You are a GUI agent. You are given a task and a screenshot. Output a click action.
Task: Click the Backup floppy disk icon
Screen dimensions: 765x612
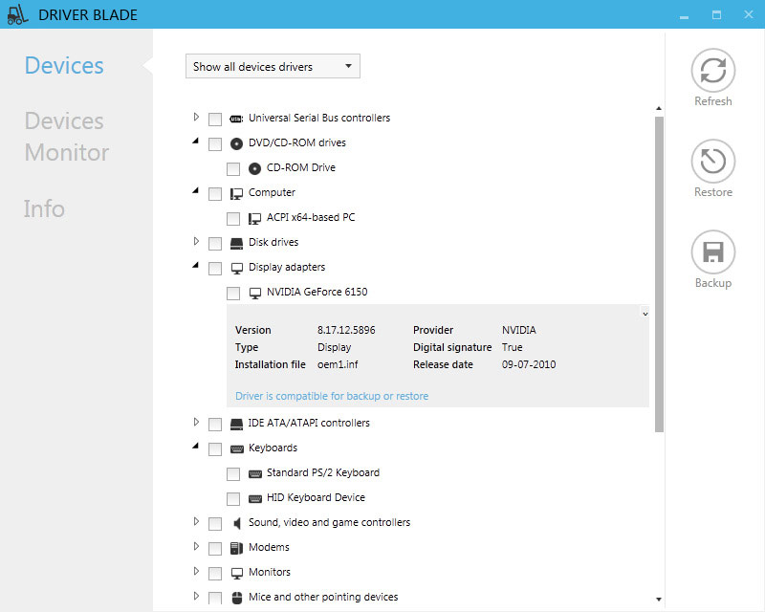tap(712, 251)
